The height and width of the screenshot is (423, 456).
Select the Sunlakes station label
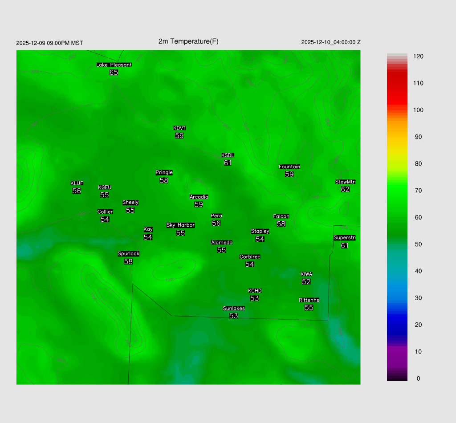click(x=234, y=308)
